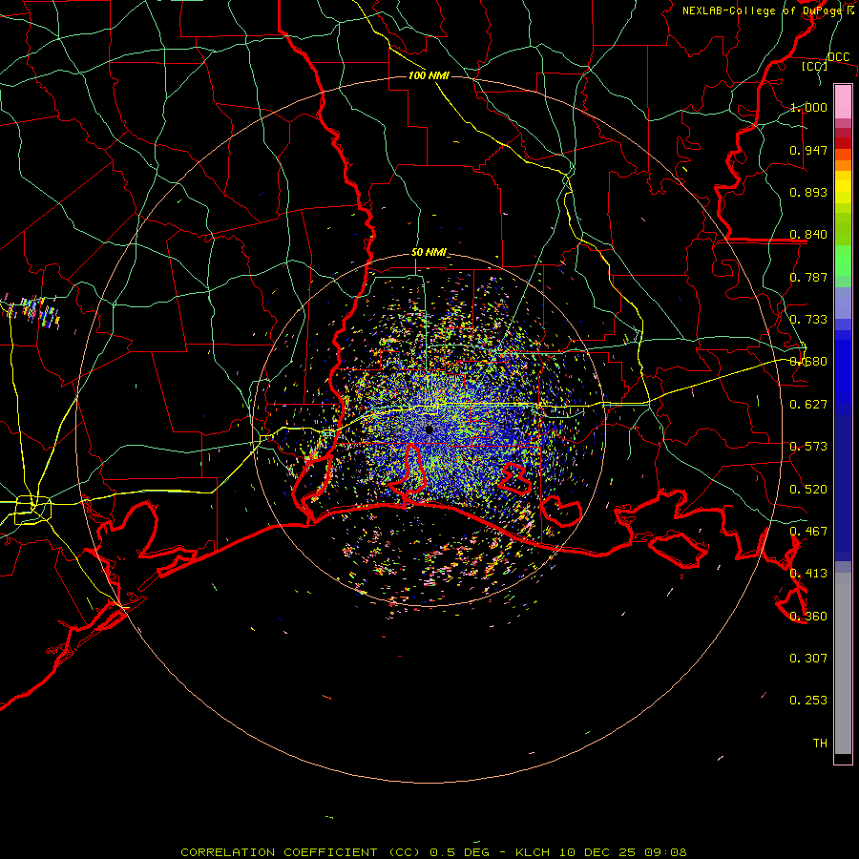Click the DCC product label
Viewport: 859px width, 859px height.
tap(838, 57)
